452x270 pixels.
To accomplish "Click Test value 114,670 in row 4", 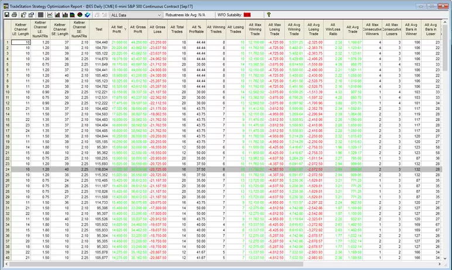I will tap(99, 58).
